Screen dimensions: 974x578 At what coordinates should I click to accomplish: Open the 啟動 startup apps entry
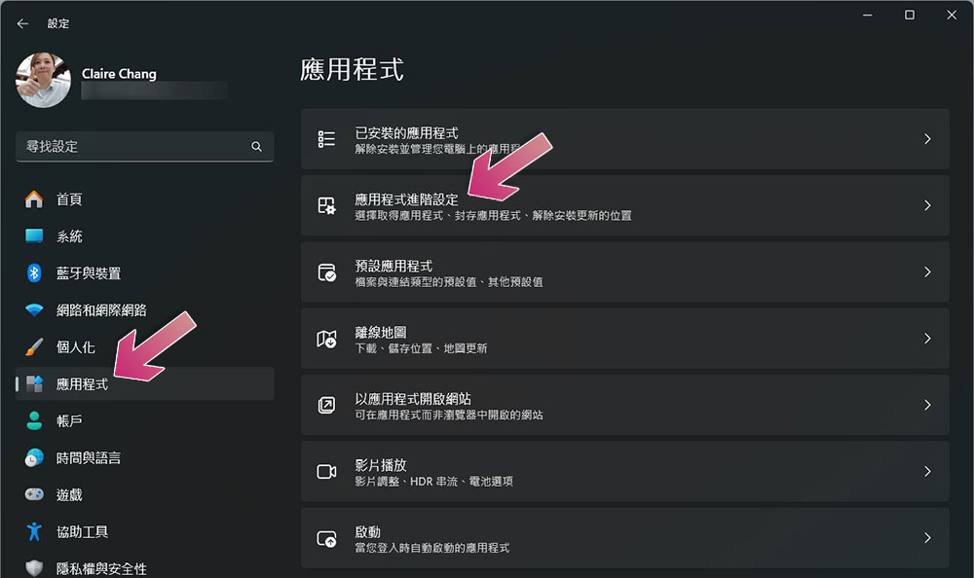[623, 538]
